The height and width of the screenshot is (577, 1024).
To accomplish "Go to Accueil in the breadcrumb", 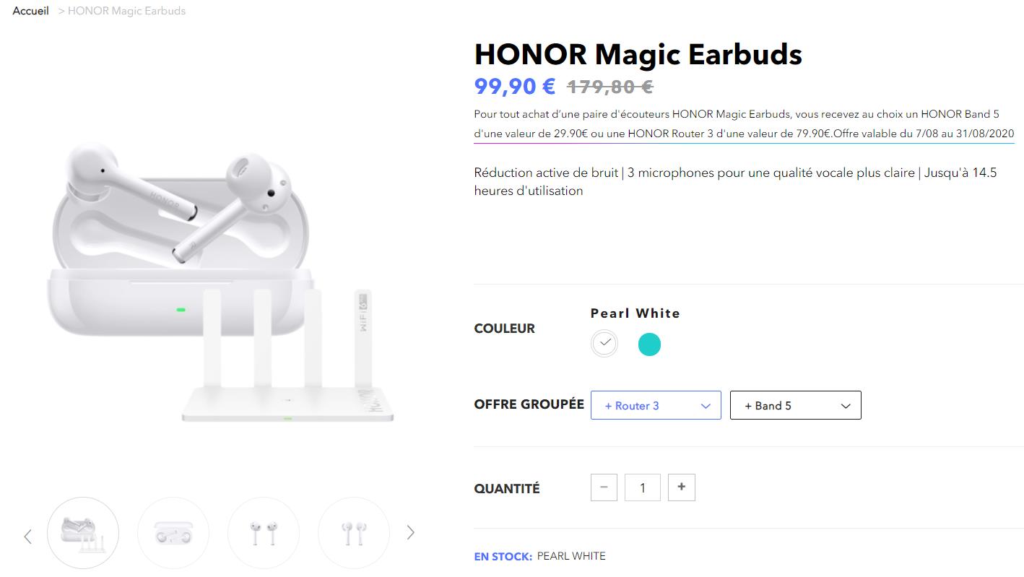I will [31, 11].
